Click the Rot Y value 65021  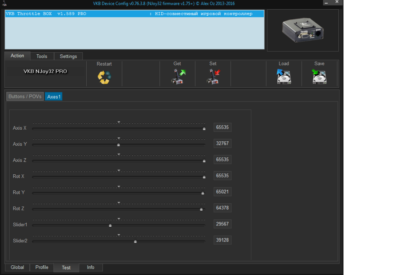click(223, 192)
